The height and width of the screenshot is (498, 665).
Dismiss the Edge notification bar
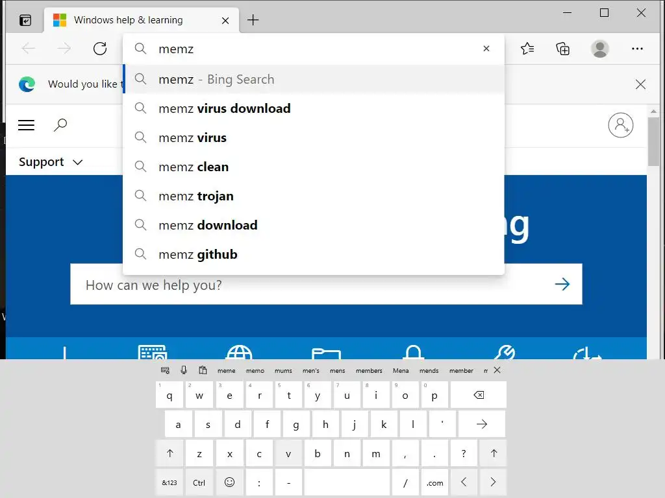coord(640,84)
